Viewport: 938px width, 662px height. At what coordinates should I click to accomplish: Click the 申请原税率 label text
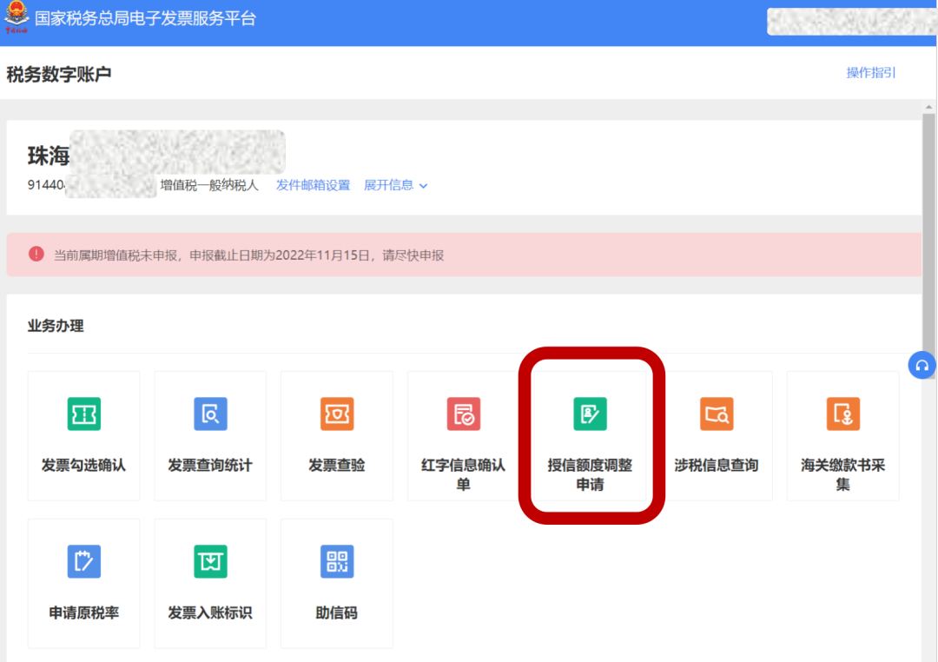83,613
